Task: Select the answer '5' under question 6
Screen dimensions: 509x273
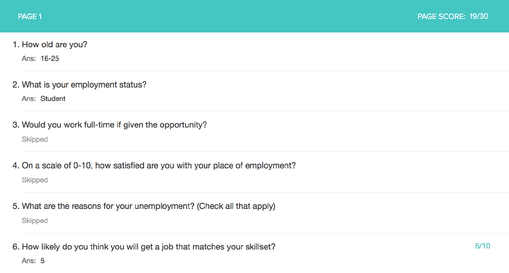Action: point(43,261)
